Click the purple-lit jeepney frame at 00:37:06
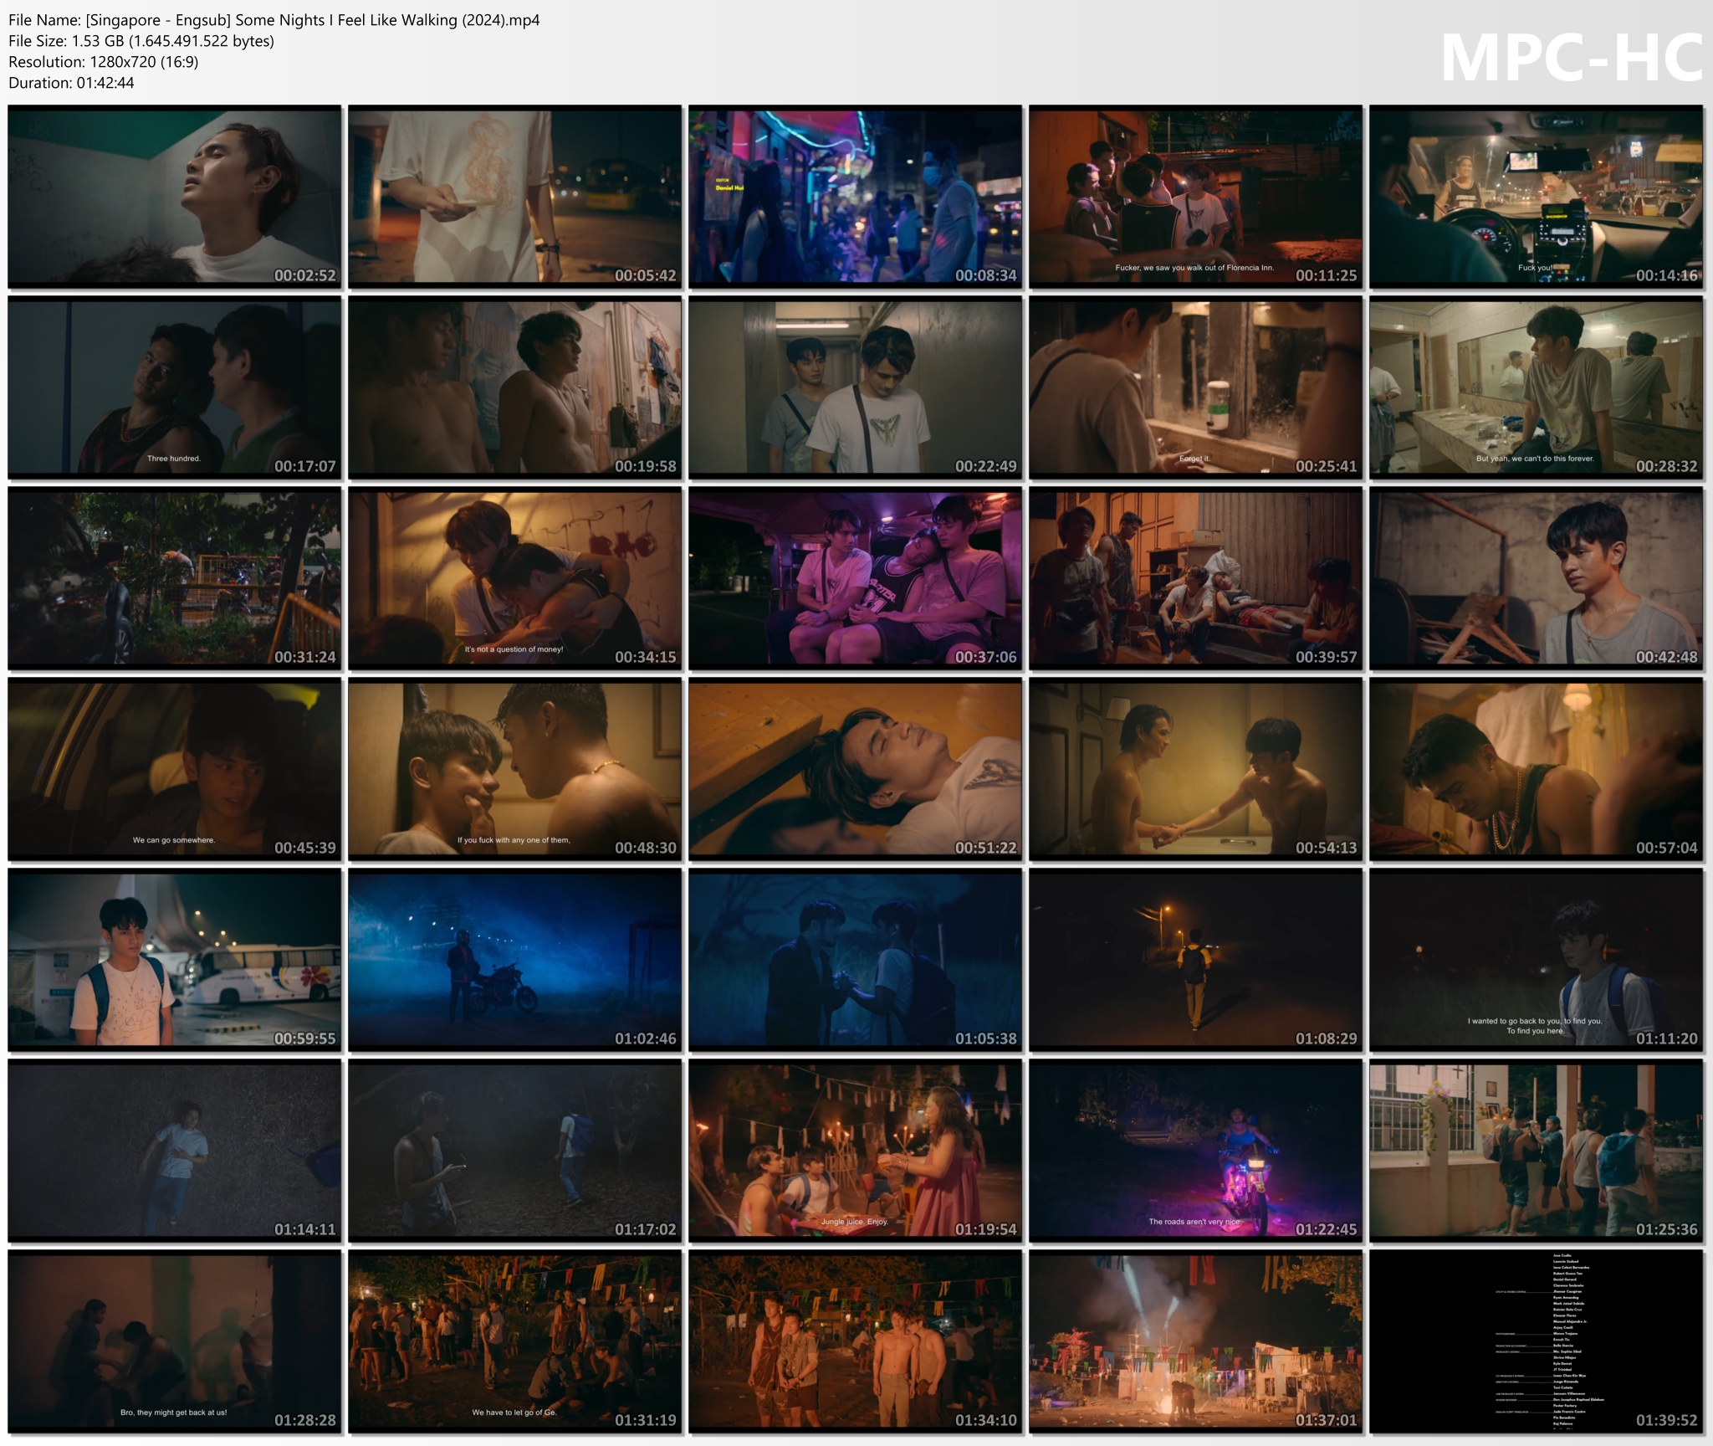The height and width of the screenshot is (1446, 1713). coord(855,578)
